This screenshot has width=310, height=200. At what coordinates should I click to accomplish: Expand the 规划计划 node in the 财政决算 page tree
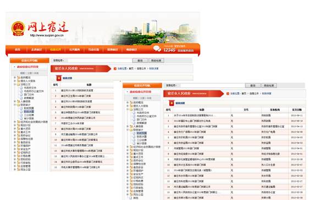[15, 125]
